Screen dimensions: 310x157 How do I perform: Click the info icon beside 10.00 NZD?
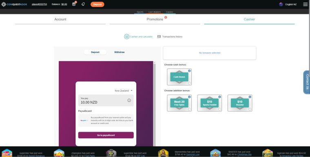click(129, 100)
